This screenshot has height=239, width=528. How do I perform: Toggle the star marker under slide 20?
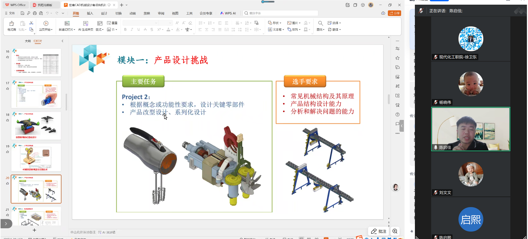pos(7,183)
